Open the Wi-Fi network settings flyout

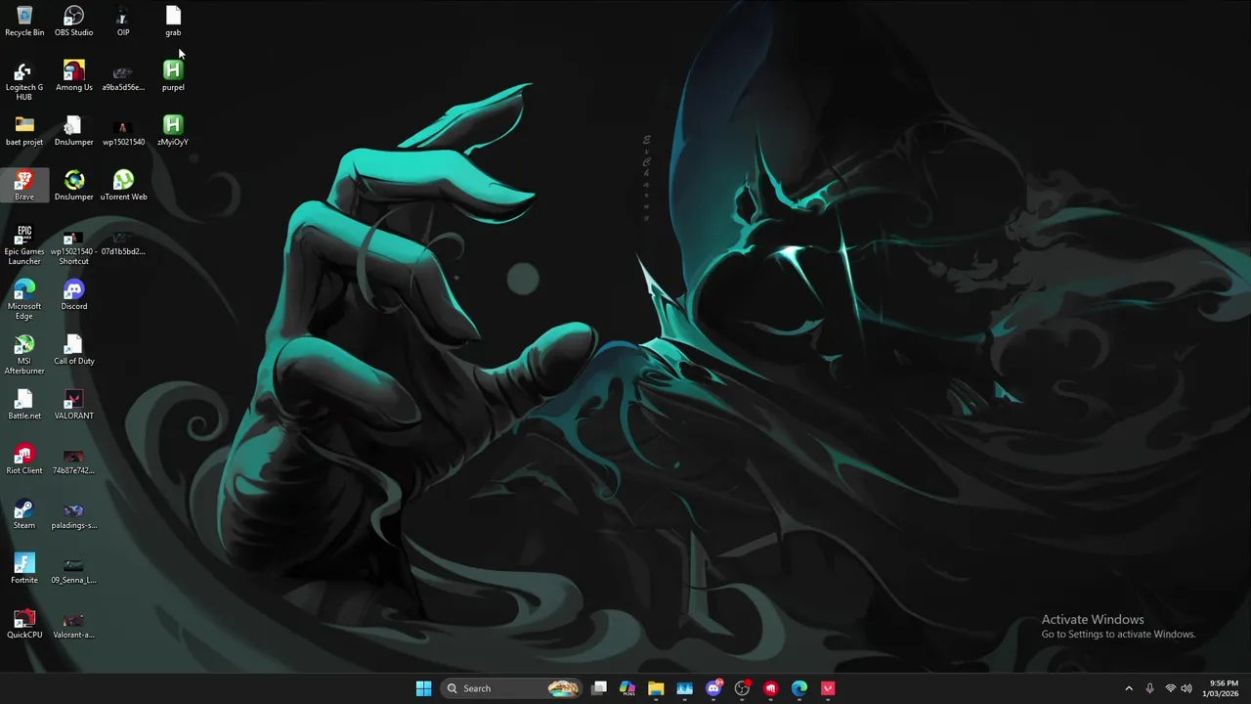pos(1170,688)
